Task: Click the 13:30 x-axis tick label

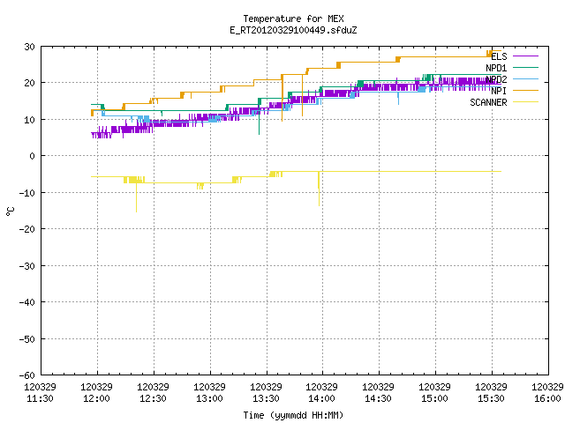Action: pyautogui.click(x=266, y=399)
